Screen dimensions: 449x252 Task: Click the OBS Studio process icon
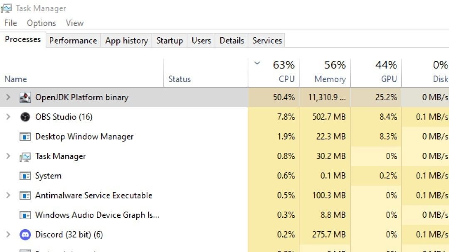coord(25,117)
